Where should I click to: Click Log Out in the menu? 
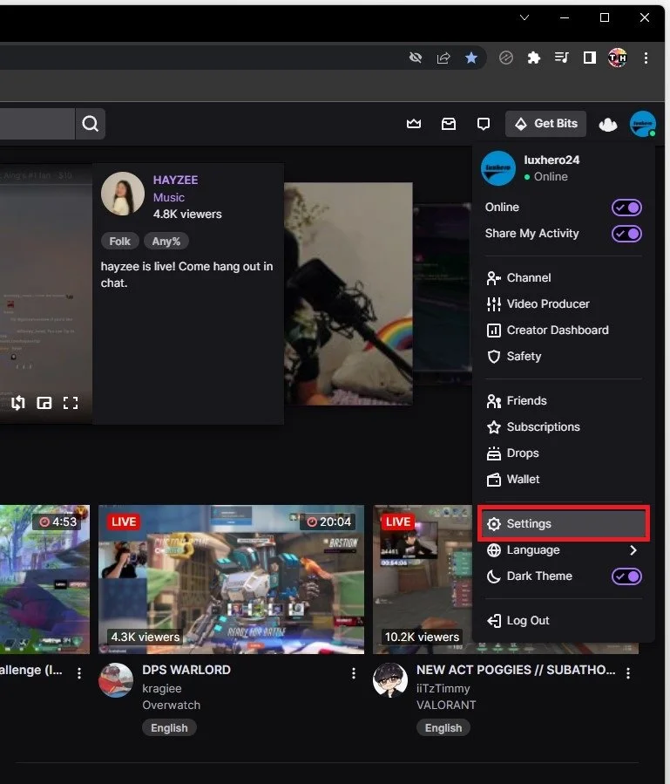[x=563, y=621]
